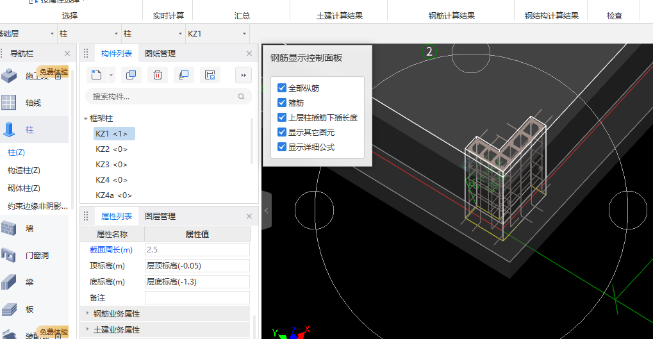Click the 检查 ribbon group label

(x=615, y=16)
